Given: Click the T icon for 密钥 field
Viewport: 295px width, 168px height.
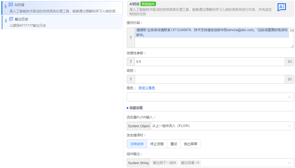Looking at the screenshot, I should [x=131, y=79].
